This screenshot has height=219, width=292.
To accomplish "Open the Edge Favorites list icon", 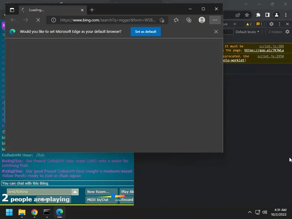I will pyautogui.click(x=176, y=20).
